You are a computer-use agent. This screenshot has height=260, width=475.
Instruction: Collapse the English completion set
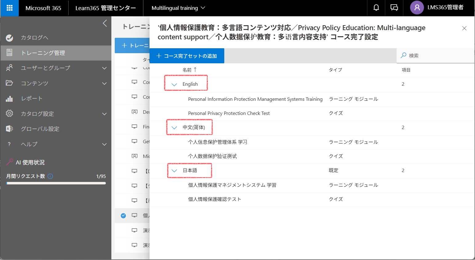click(174, 84)
